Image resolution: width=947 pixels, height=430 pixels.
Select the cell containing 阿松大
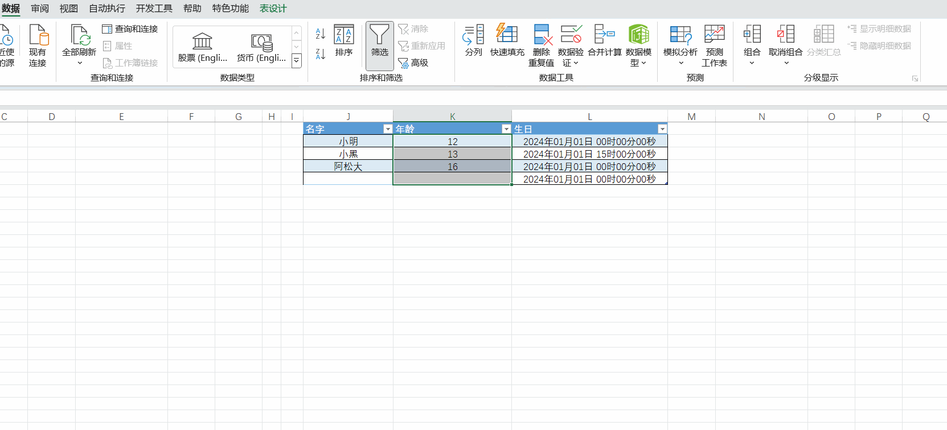click(348, 167)
